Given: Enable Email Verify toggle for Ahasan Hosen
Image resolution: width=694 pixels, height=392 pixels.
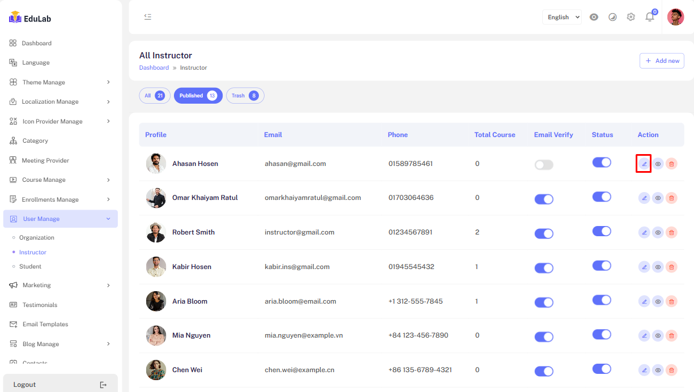Looking at the screenshot, I should click(544, 165).
